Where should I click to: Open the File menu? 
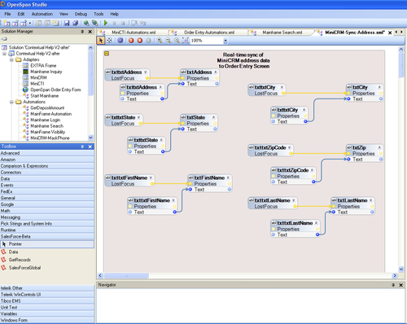(7, 14)
